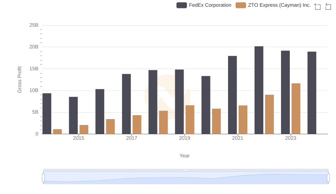Click the Gross Profit axis title

[x=19, y=80]
